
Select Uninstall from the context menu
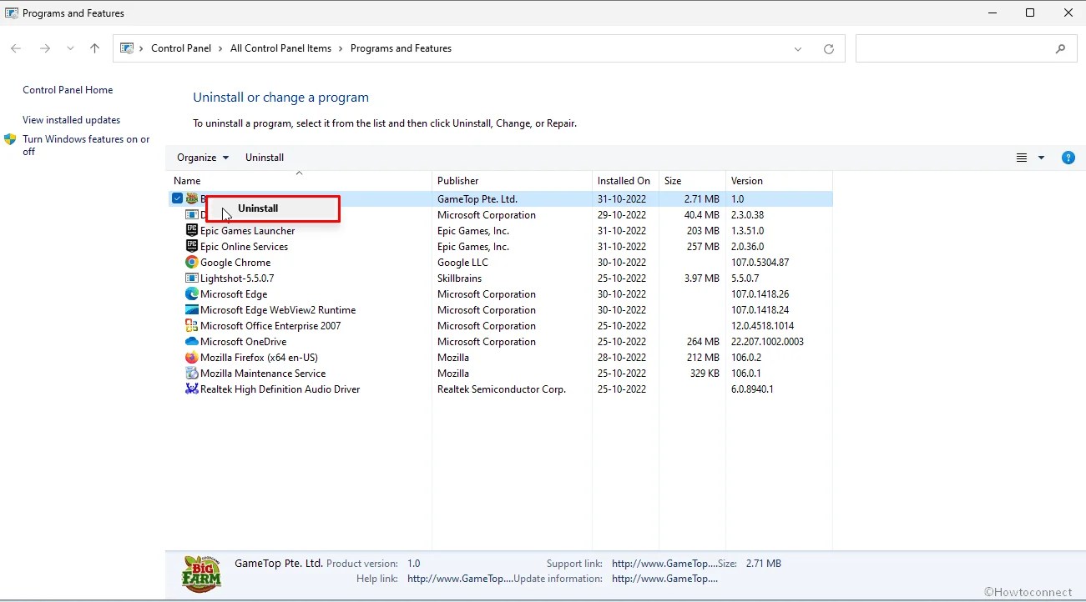[x=257, y=208]
